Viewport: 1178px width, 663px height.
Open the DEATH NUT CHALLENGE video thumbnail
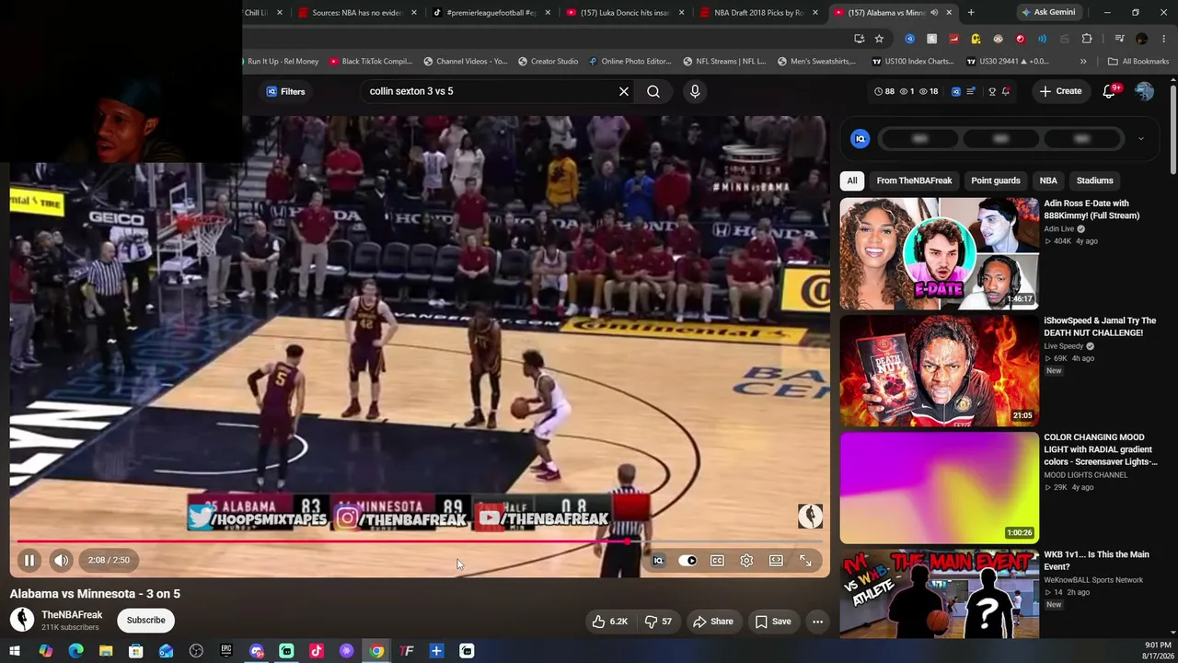(939, 370)
